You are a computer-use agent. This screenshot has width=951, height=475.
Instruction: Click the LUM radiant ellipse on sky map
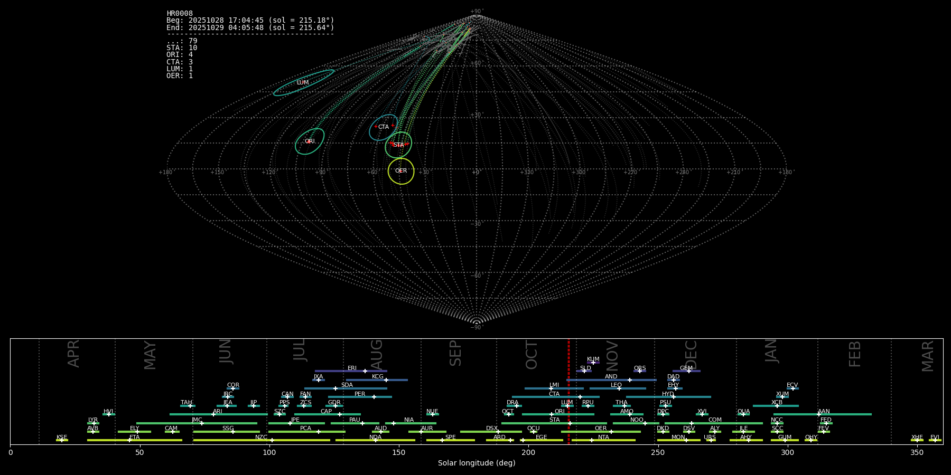pyautogui.click(x=303, y=83)
